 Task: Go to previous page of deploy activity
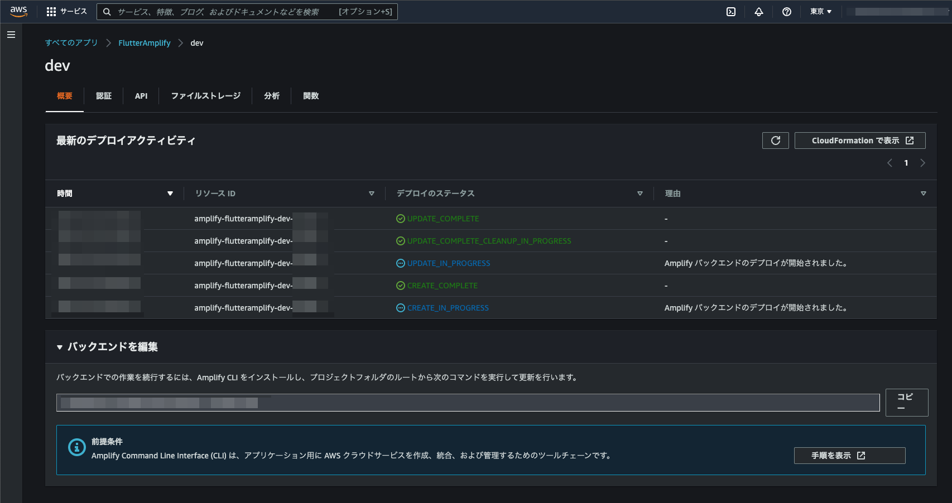[x=890, y=163]
